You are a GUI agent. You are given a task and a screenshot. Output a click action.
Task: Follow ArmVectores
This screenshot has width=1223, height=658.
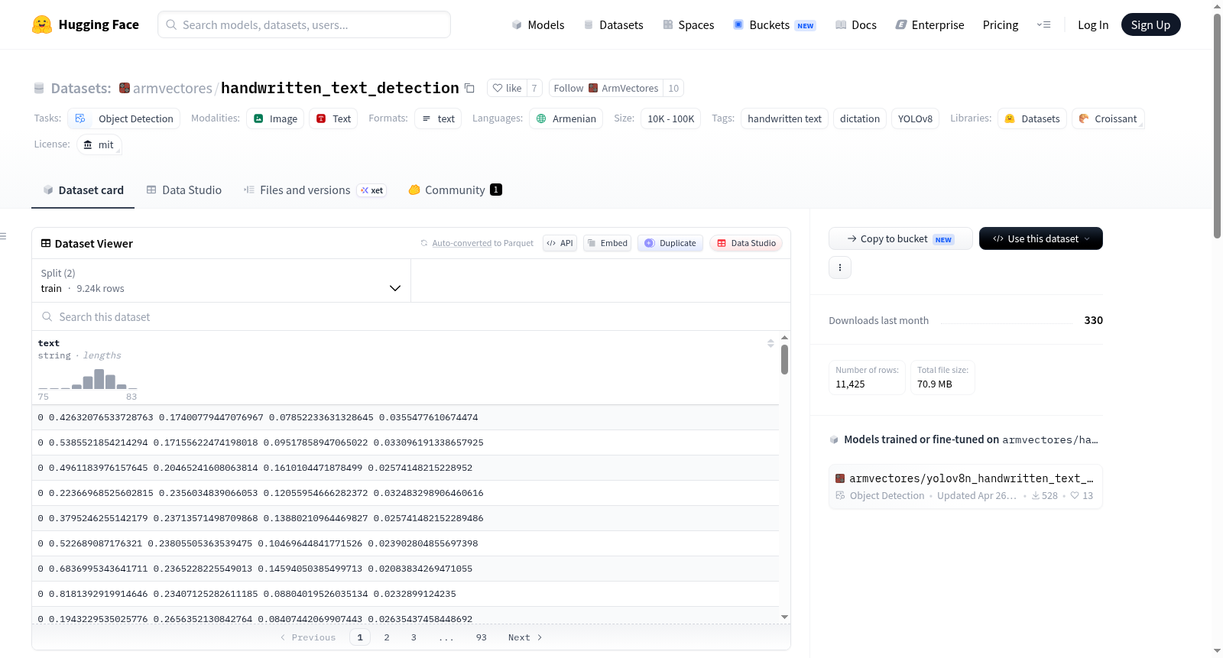606,89
